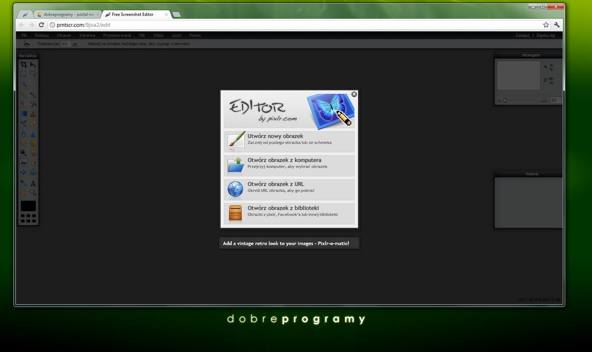
Task: Open the Plik menu
Action: coord(24,35)
